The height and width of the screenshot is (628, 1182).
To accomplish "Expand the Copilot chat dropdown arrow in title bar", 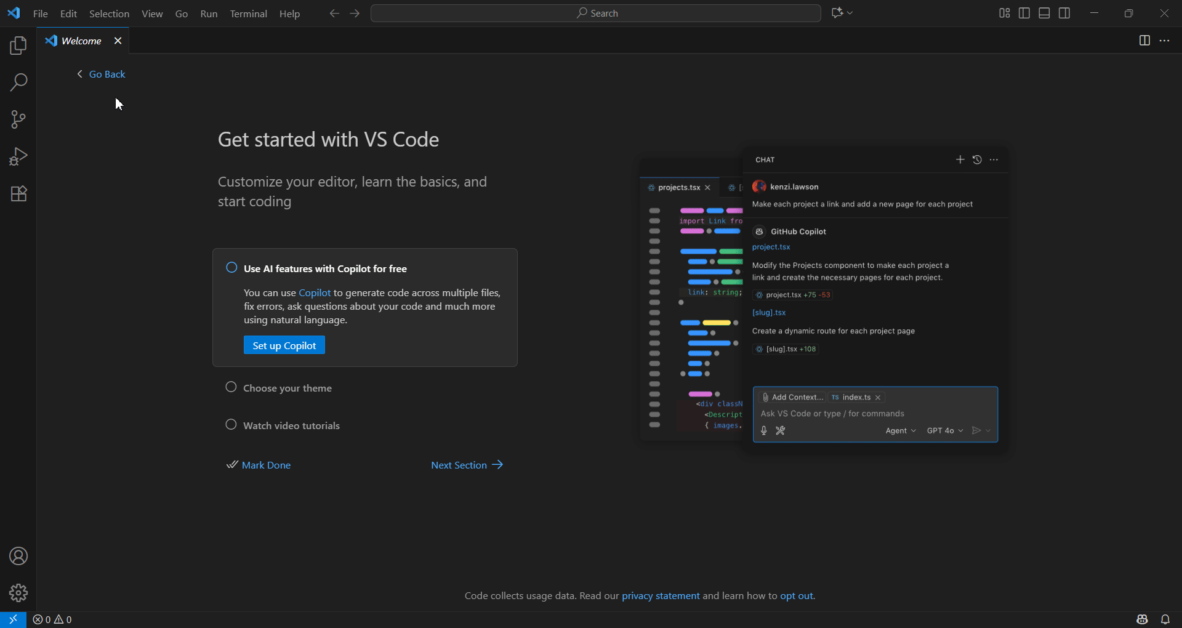I will [x=850, y=13].
